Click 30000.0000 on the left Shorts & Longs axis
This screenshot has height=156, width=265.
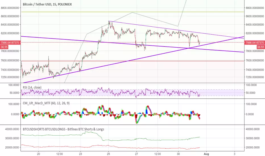(12, 138)
